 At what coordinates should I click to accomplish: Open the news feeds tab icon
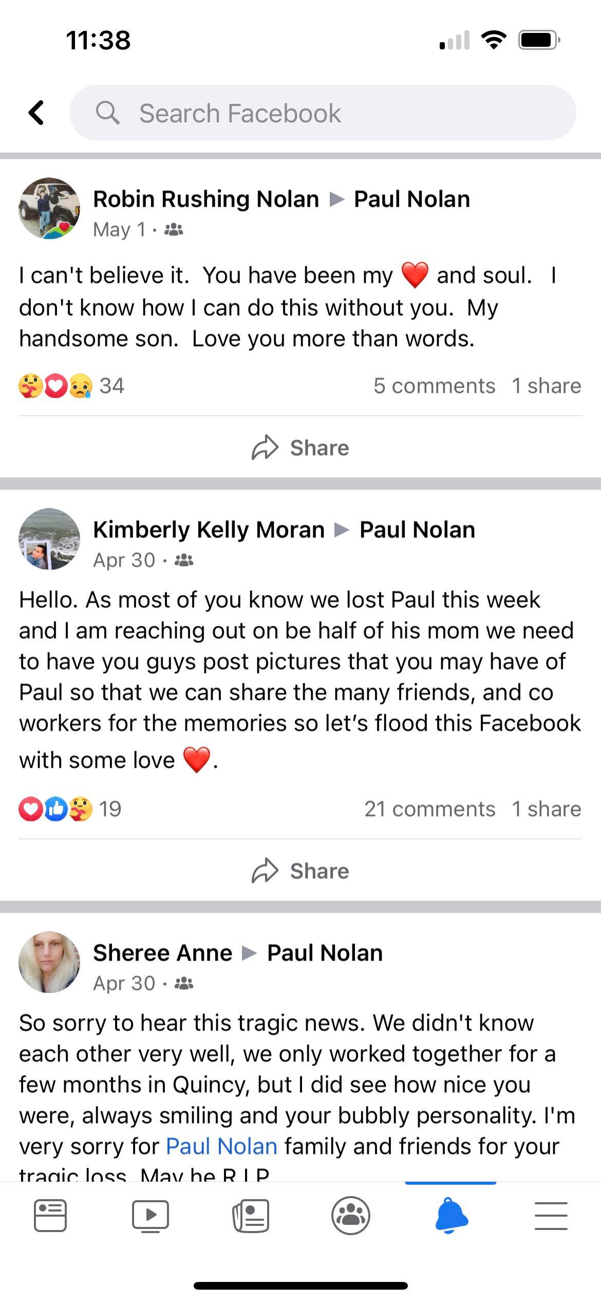click(251, 1216)
